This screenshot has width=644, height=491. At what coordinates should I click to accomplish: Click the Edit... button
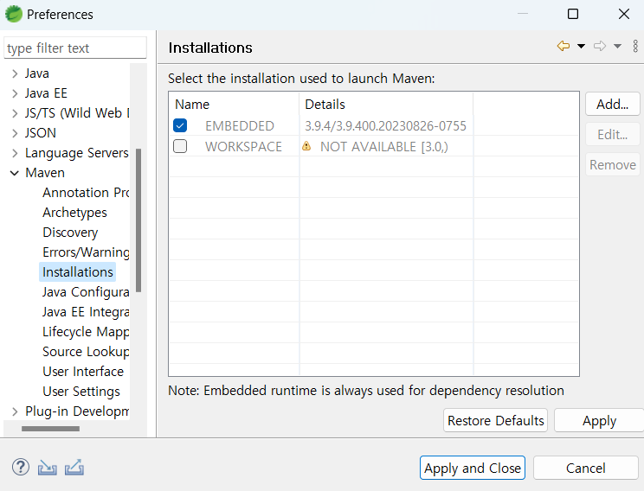tap(612, 135)
